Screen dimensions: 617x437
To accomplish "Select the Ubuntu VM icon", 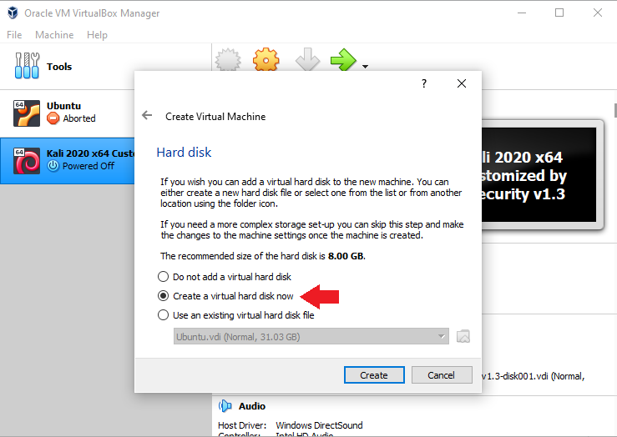I will click(x=27, y=113).
